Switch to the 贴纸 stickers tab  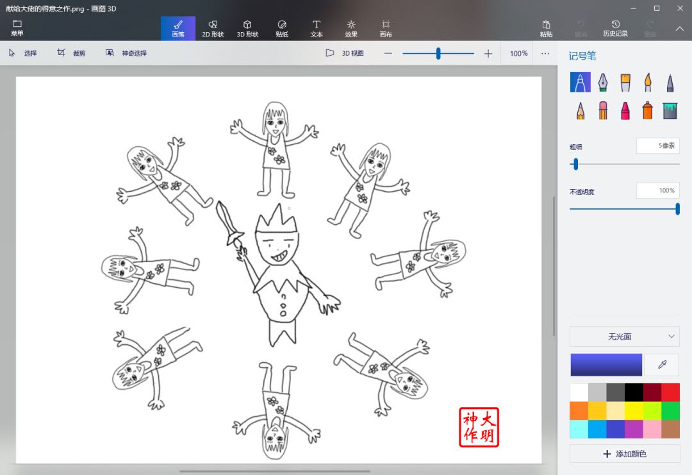click(282, 28)
